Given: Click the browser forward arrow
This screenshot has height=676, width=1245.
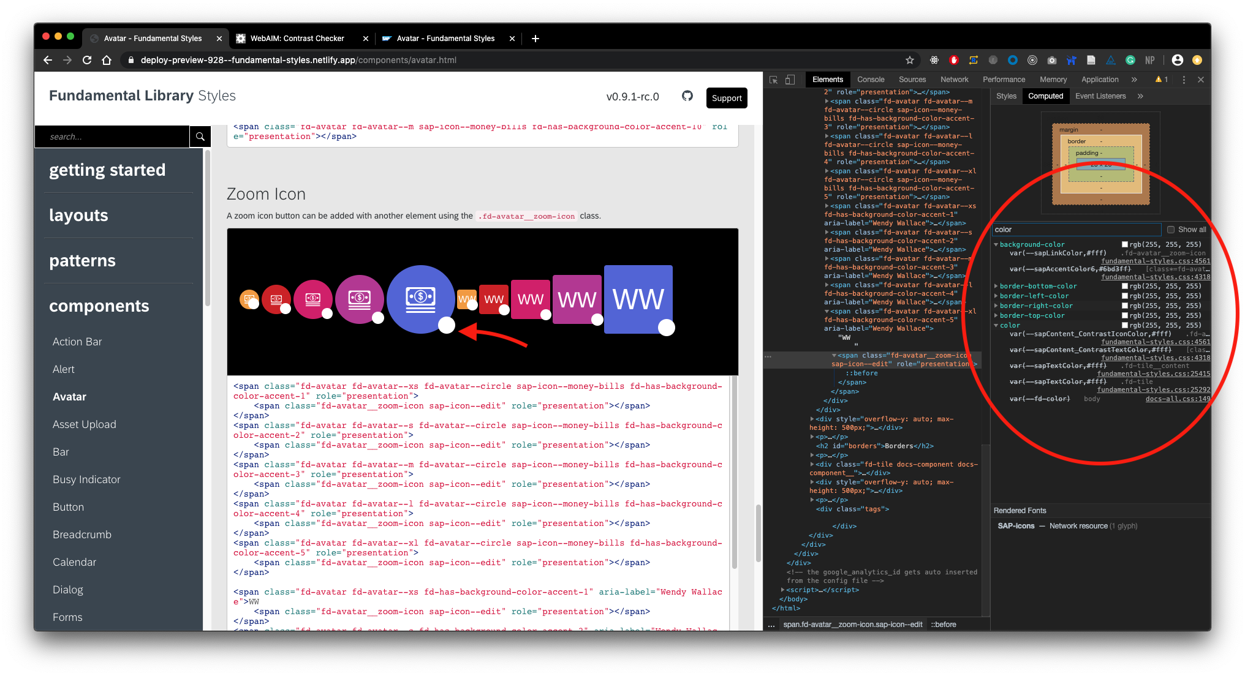Looking at the screenshot, I should tap(67, 60).
